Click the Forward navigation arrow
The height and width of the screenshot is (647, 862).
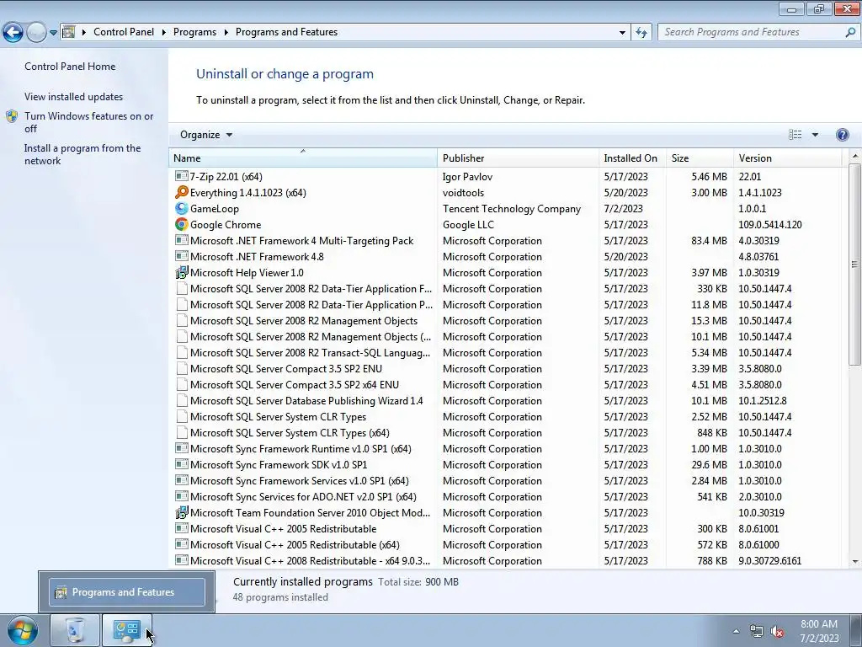[x=36, y=33]
